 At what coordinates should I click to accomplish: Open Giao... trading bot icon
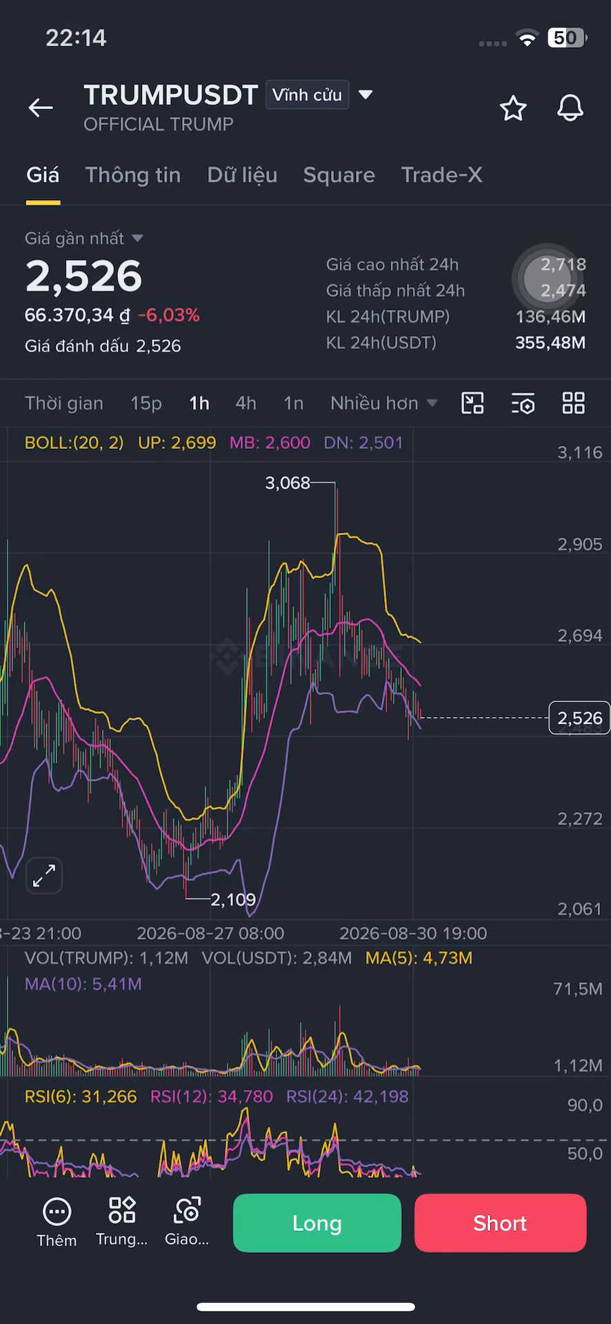187,1210
